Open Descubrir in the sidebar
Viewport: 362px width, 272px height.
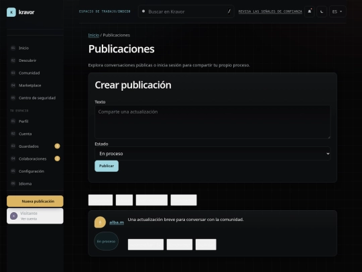tap(35, 60)
